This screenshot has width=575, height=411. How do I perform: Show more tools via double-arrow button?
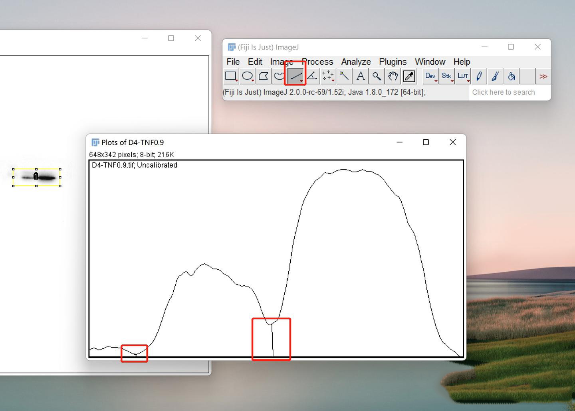coord(543,76)
